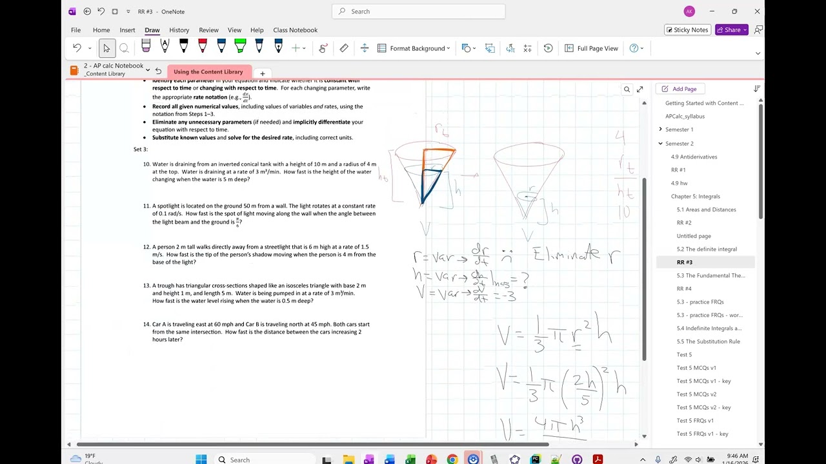This screenshot has height=464, width=826.
Task: Pick the Eraser tool
Action: [x=146, y=47]
